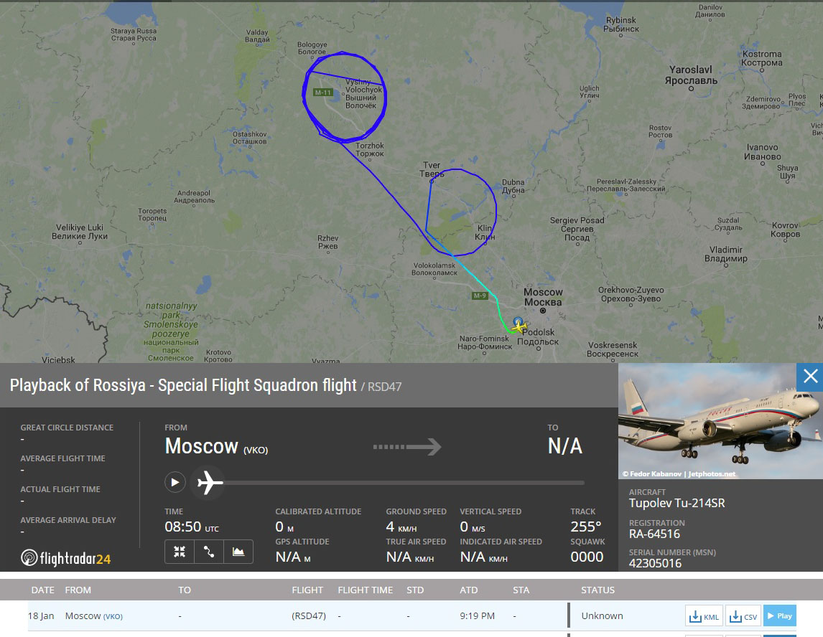Viewport: 823px width, 637px height.
Task: Toggle the flight route path icon
Action: (209, 552)
